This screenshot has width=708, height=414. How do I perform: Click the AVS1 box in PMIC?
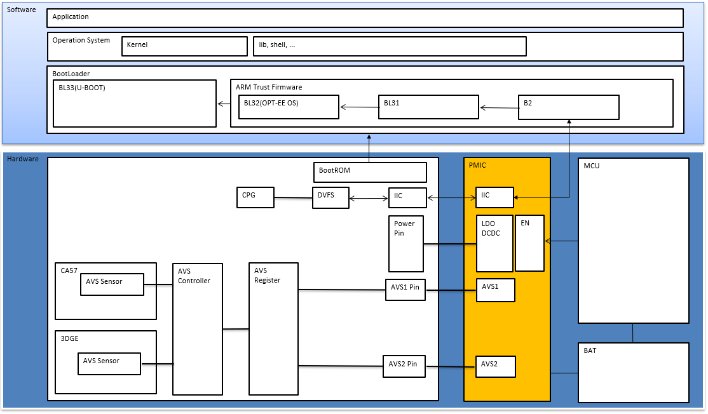pos(496,290)
